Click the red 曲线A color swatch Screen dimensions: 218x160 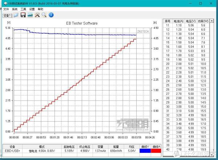tap(157, 150)
